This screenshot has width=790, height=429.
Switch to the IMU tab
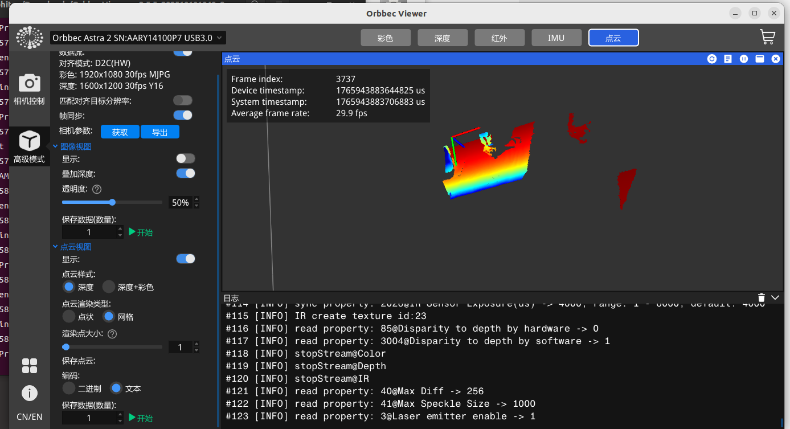click(x=556, y=38)
